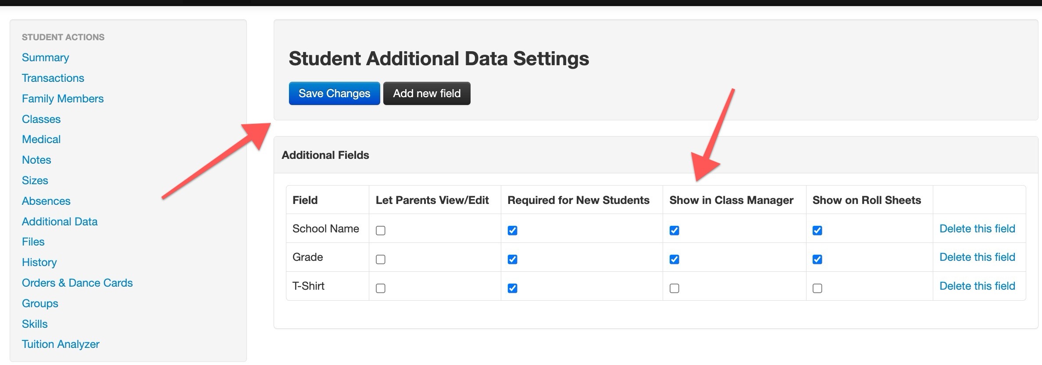Enable Show in Class Manager for T-Shirt
Screen dimensions: 1042x365
(x=674, y=288)
